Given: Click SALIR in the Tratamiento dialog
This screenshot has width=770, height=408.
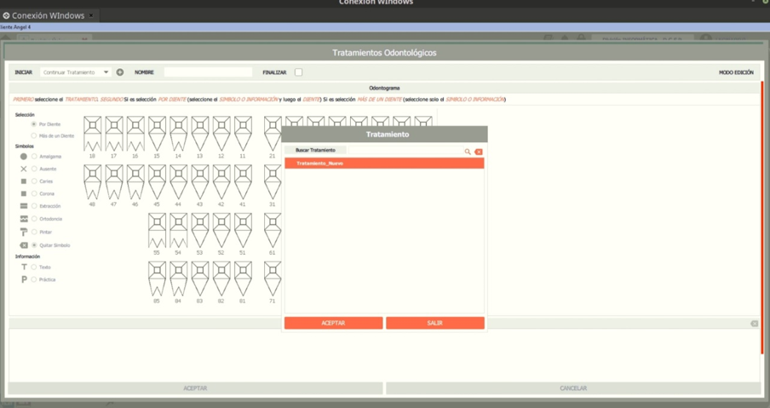Looking at the screenshot, I should (435, 323).
